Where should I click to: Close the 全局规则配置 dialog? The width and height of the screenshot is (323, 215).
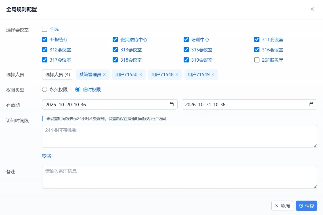coord(312,9)
